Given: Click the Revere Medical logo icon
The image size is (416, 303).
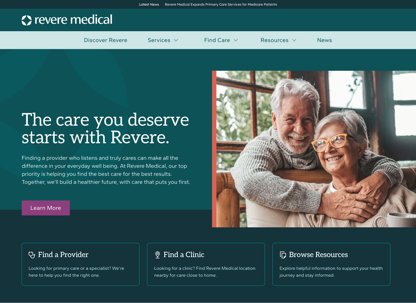Looking at the screenshot, I should click(27, 20).
